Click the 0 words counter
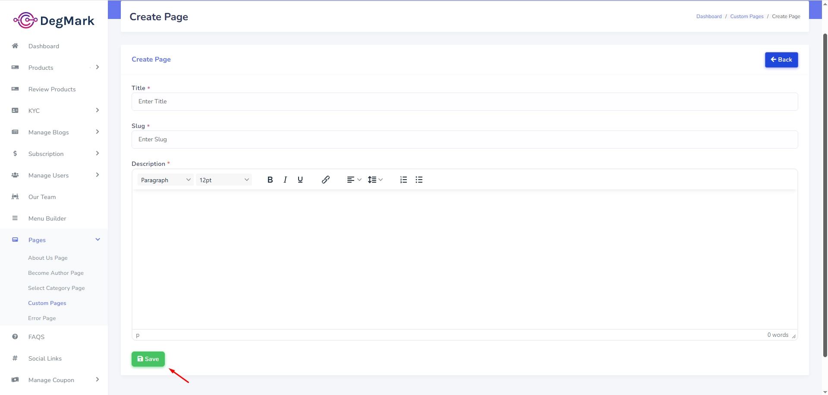The width and height of the screenshot is (828, 395). click(778, 335)
